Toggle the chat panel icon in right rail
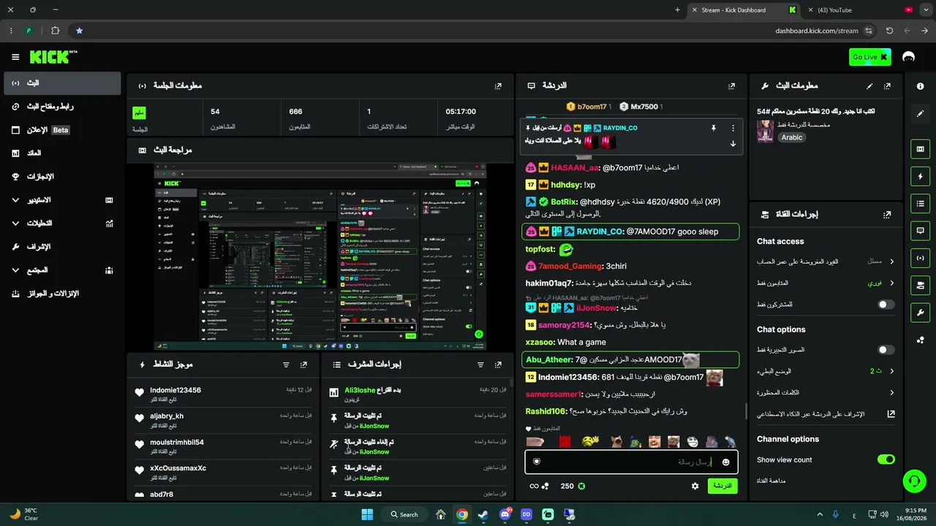936x526 pixels. pos(920,230)
